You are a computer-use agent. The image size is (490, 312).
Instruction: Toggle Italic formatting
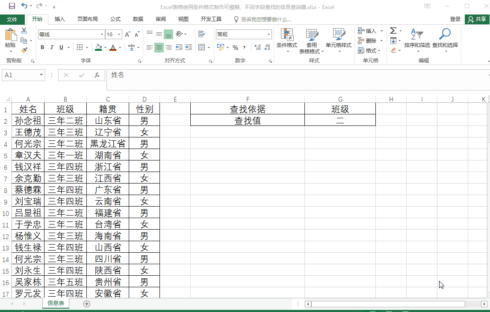click(52, 47)
